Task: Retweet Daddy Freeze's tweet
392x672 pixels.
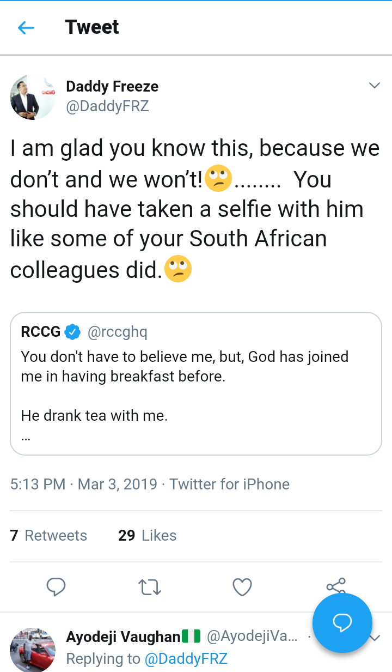Action: click(149, 587)
